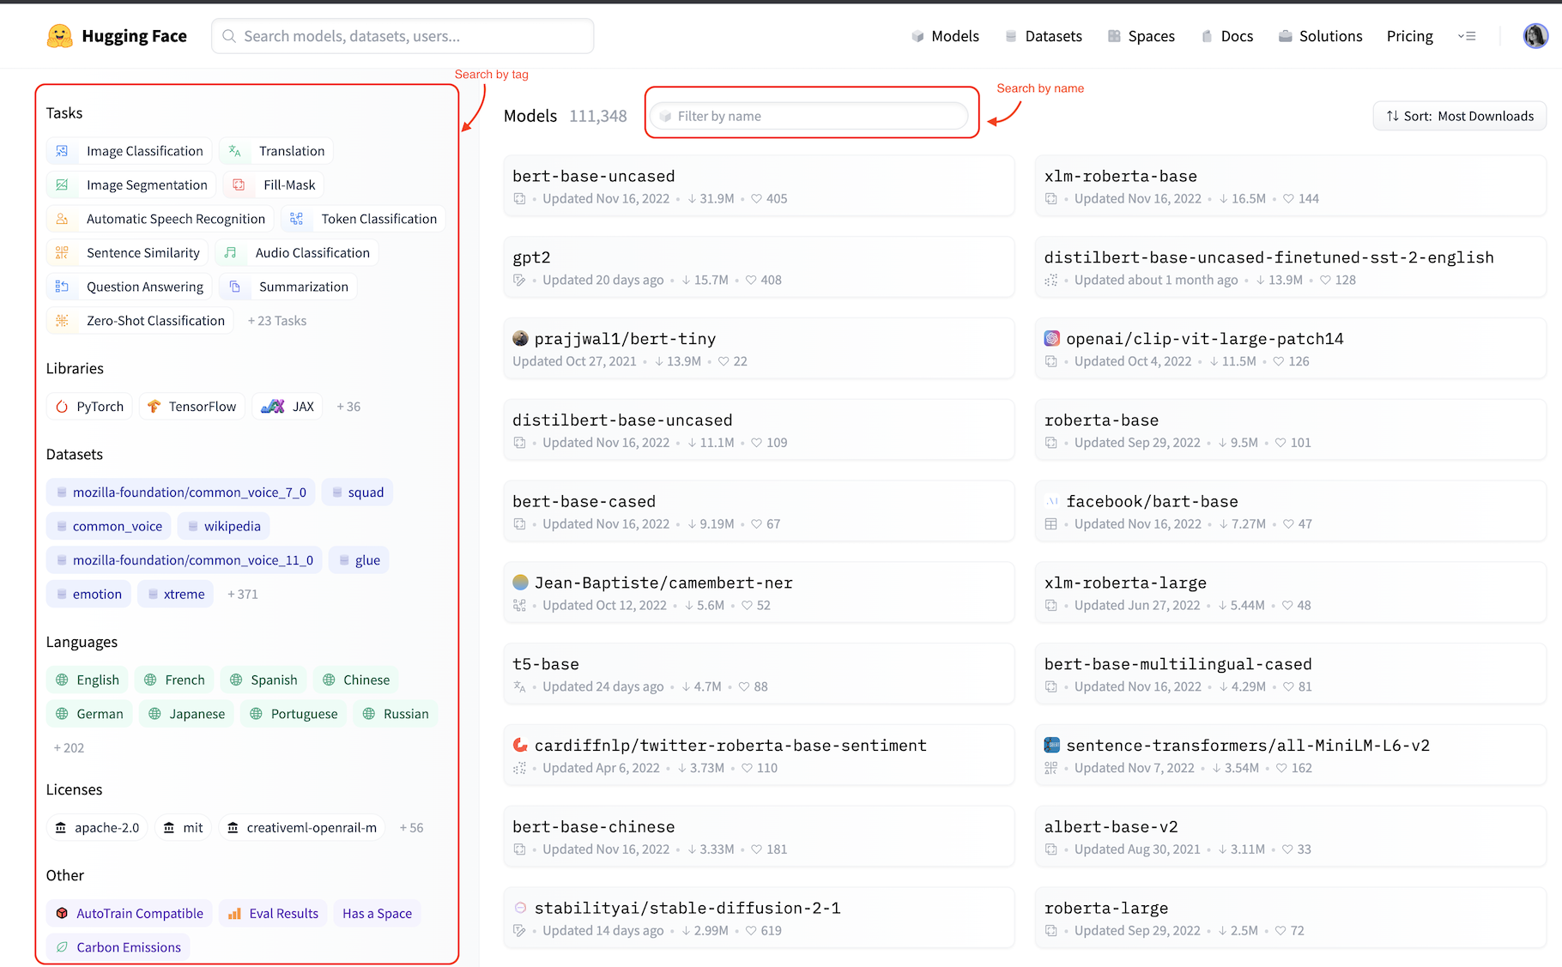Image resolution: width=1562 pixels, height=967 pixels.
Task: Click the Search models, datasets, users field
Action: 403,36
